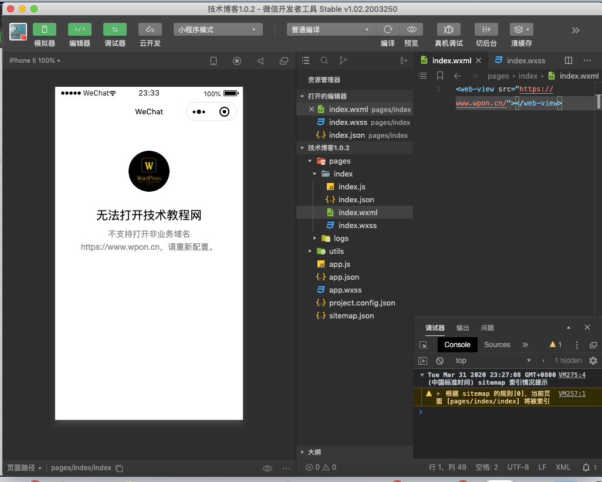
Task: Collapse the 技术博客1.0.2 project section
Action: click(302, 148)
